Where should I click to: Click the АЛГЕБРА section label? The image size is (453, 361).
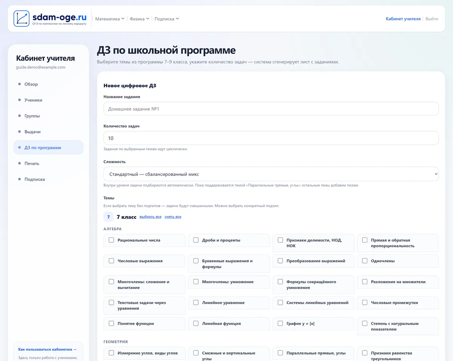[x=112, y=229]
